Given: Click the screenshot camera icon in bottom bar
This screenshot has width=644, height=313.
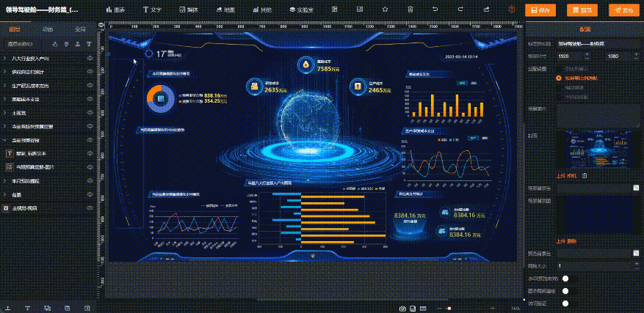Looking at the screenshot, I should coord(403,308).
